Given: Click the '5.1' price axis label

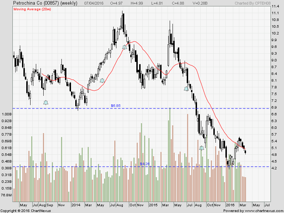Looking at the screenshot, I should coord(274,148).
